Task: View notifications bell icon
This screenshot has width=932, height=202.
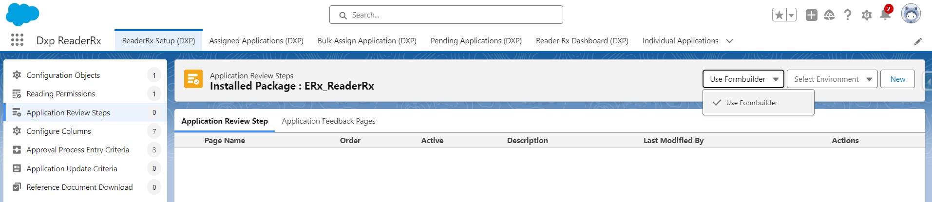Action: (885, 15)
